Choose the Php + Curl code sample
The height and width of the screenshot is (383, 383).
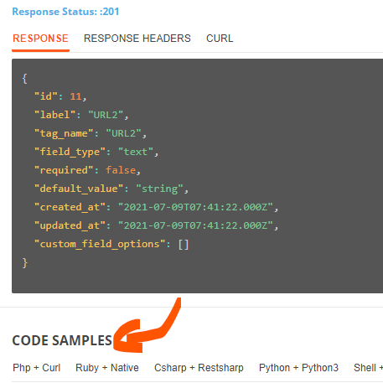point(37,368)
